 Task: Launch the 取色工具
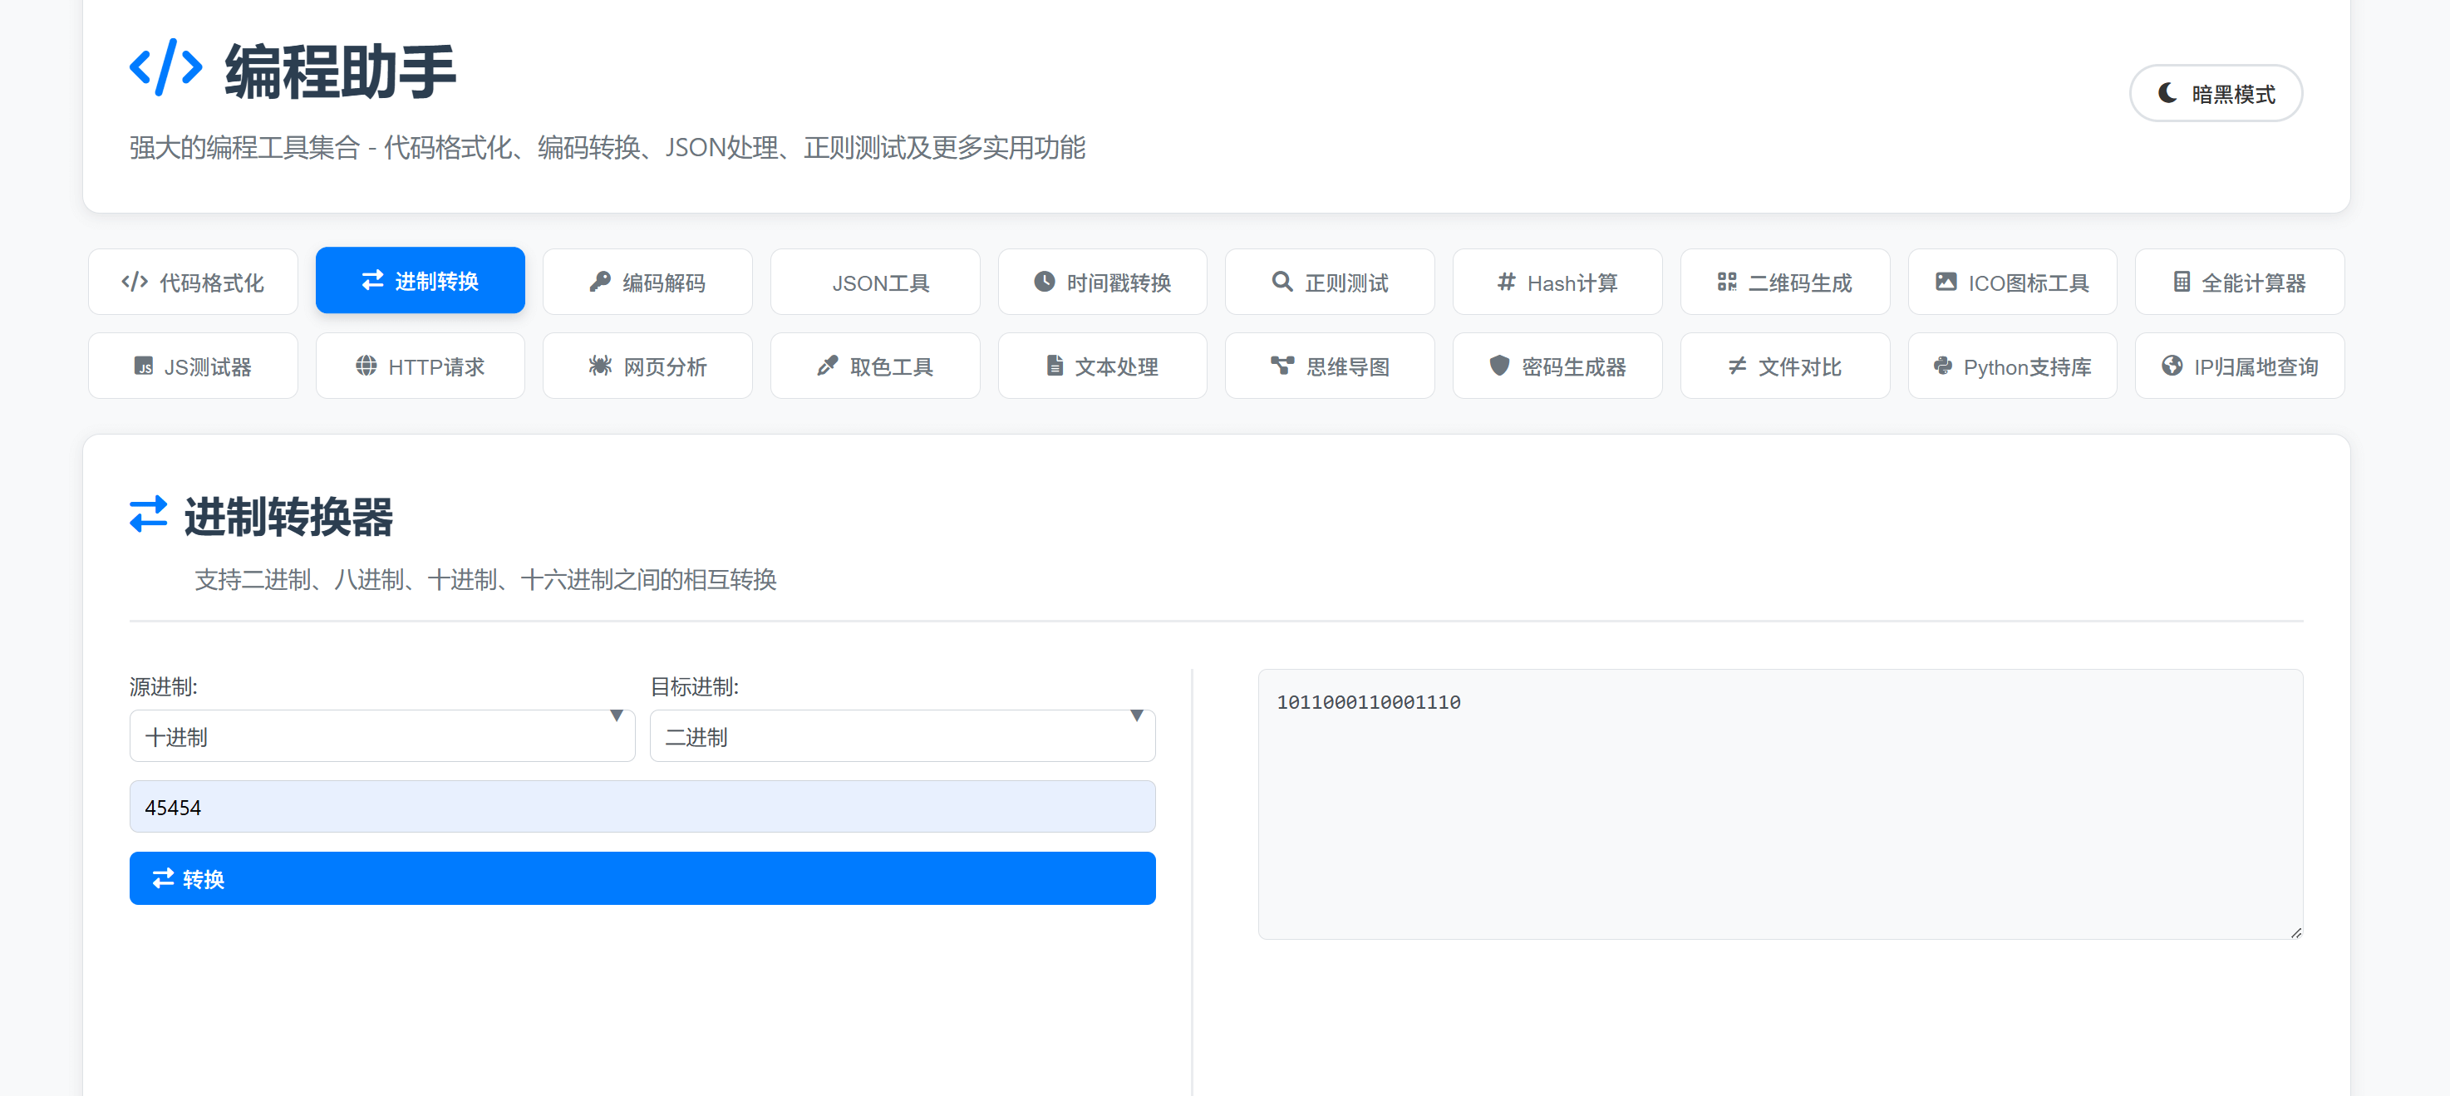pos(875,365)
